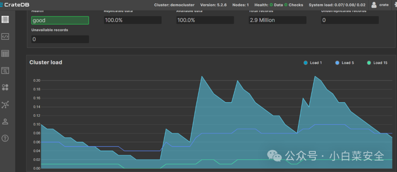397x172 pixels.
Task: Click the crate username label
Action: coord(384,5)
